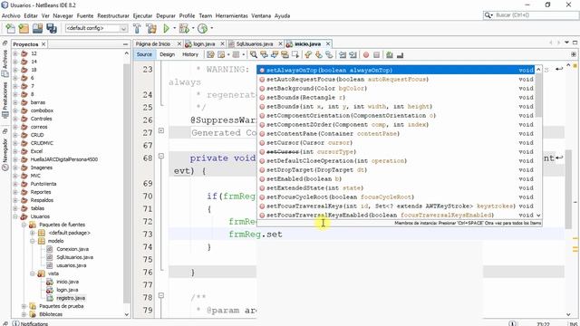This screenshot has height=326, width=580.
Task: Click the Debug Project toolbar icon
Action: 183,28
